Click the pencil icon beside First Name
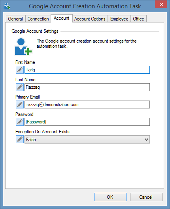 pyautogui.click(x=20, y=70)
